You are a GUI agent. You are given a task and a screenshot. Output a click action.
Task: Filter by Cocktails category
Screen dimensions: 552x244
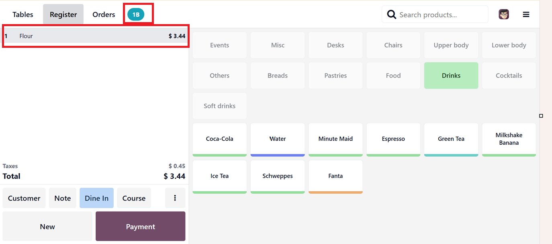click(509, 76)
